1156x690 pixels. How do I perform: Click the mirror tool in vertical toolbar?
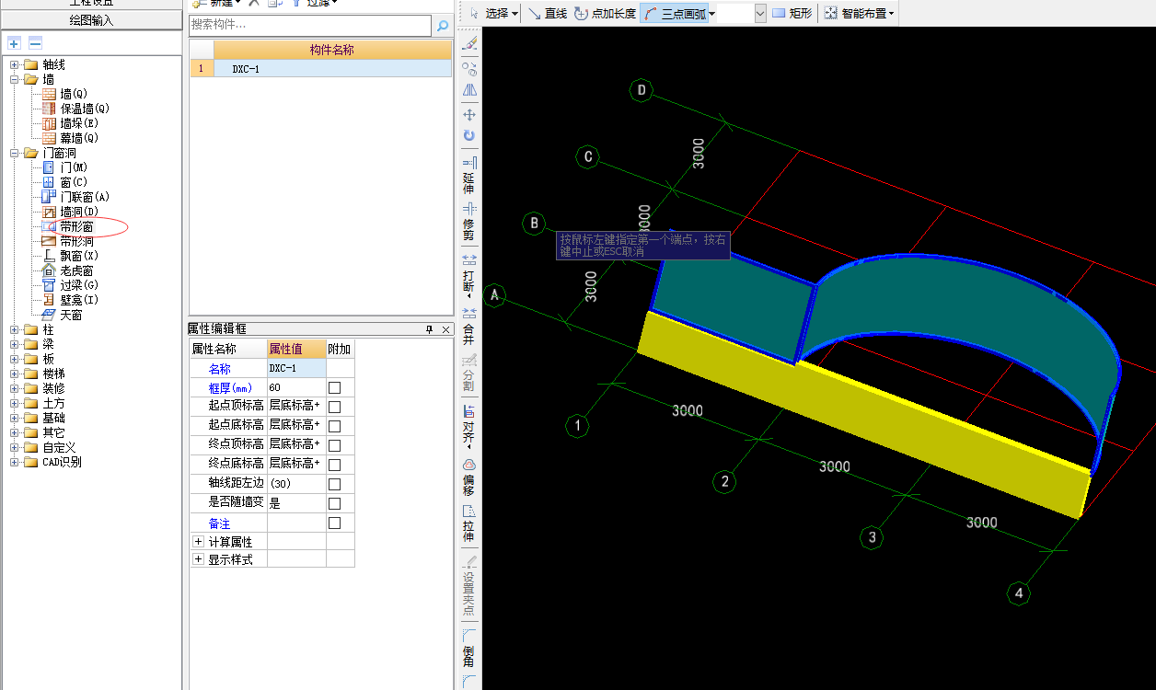tap(469, 90)
